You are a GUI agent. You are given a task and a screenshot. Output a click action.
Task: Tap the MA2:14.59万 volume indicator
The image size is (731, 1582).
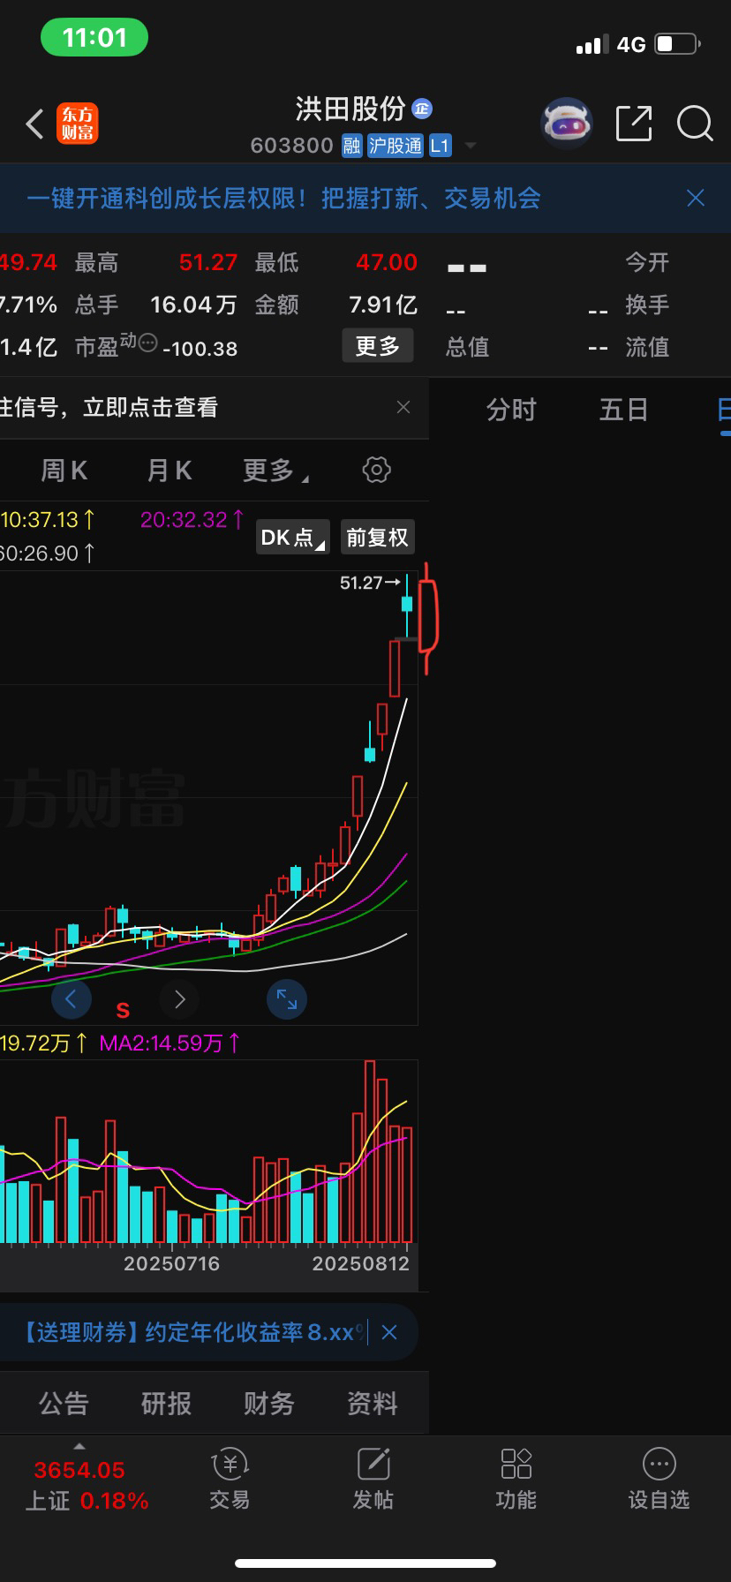[x=170, y=1043]
